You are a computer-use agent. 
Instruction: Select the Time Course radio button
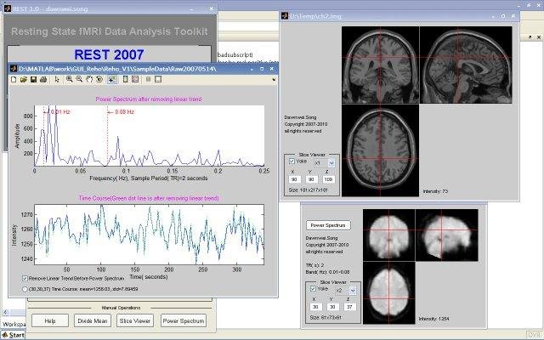pyautogui.click(x=25, y=289)
